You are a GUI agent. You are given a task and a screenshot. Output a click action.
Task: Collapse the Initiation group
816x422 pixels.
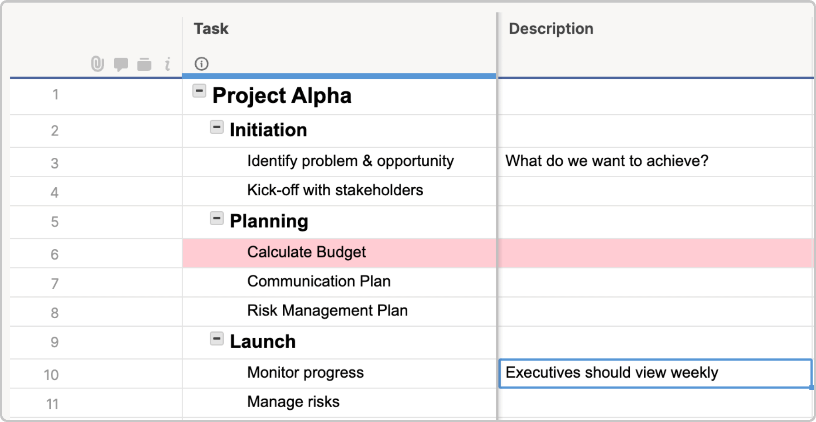coord(217,127)
